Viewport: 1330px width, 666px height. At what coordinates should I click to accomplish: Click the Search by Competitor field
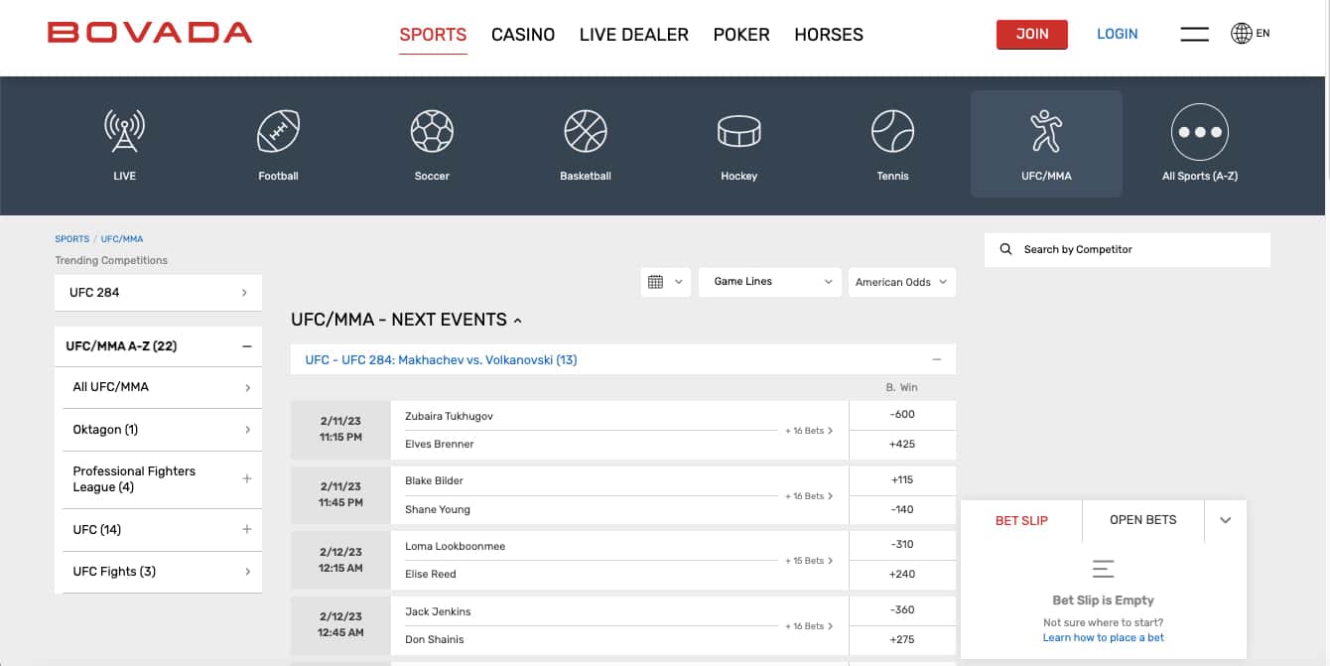1128,249
